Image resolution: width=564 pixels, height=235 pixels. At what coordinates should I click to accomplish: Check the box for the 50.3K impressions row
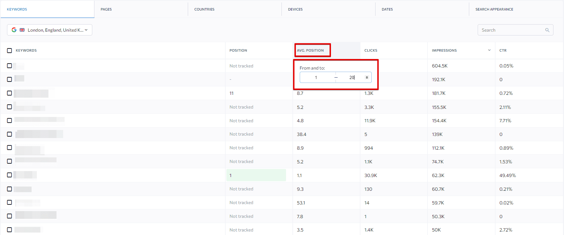(9, 216)
